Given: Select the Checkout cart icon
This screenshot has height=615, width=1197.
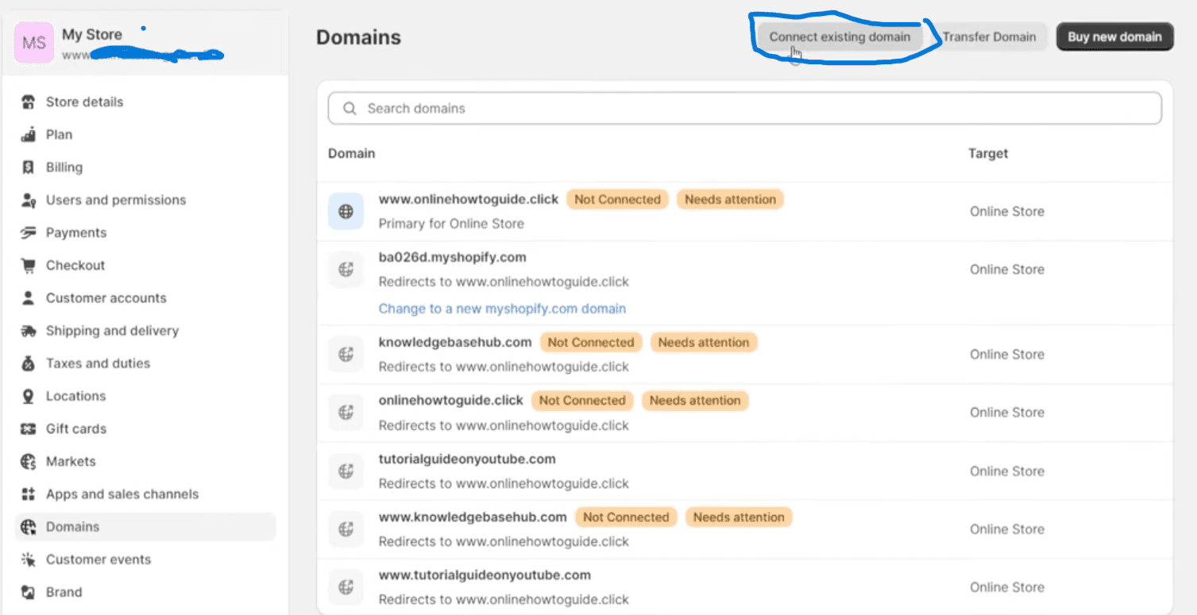Looking at the screenshot, I should (28, 265).
